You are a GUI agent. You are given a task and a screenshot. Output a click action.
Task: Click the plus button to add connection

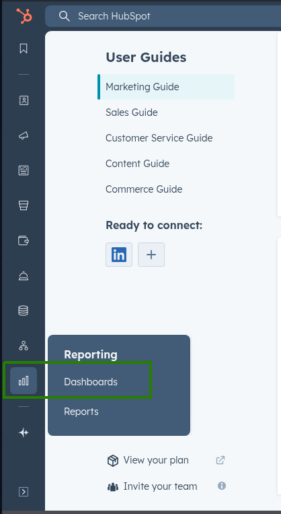(x=151, y=255)
